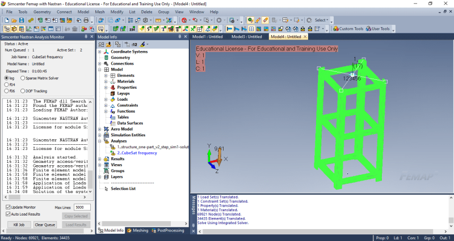Click the Entity Display text T icon
Image resolution: width=454 pixels, height=241 pixels.
(163, 29)
